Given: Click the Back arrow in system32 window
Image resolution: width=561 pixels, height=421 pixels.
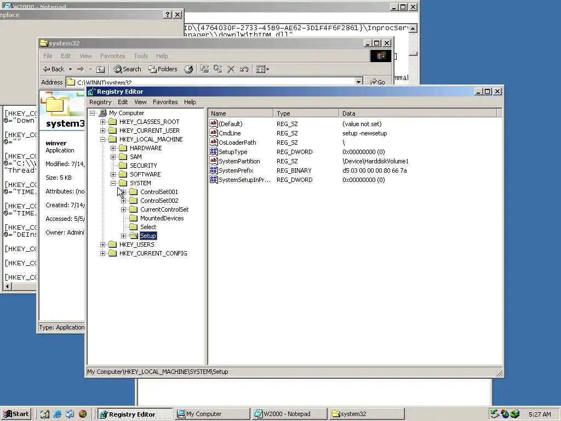Looking at the screenshot, I should [53, 69].
